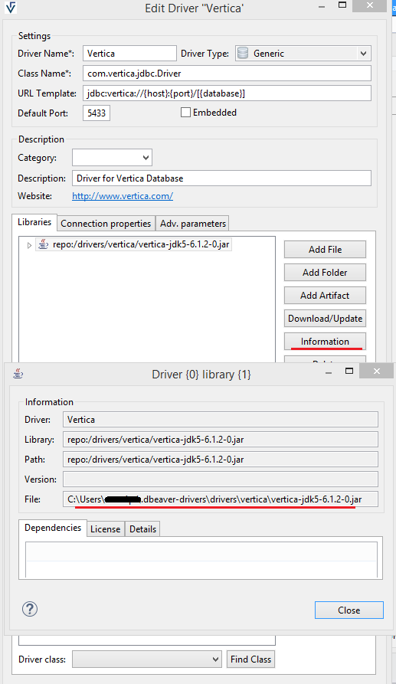Open help via the question mark icon
The width and height of the screenshot is (396, 684).
(30, 609)
